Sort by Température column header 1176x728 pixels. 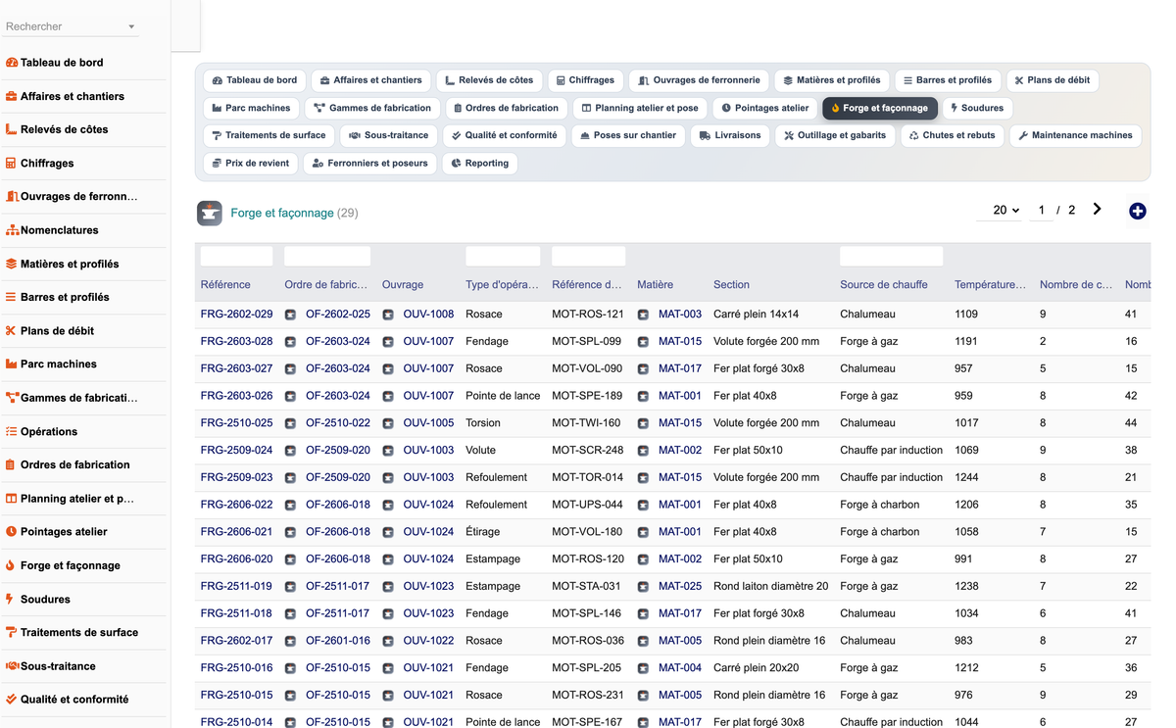click(x=990, y=285)
